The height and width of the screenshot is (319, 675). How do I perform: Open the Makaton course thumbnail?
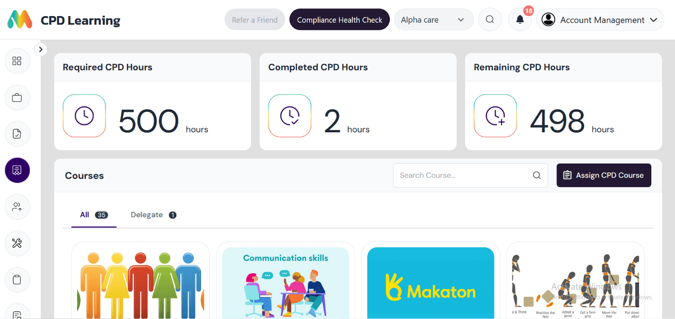click(430, 283)
